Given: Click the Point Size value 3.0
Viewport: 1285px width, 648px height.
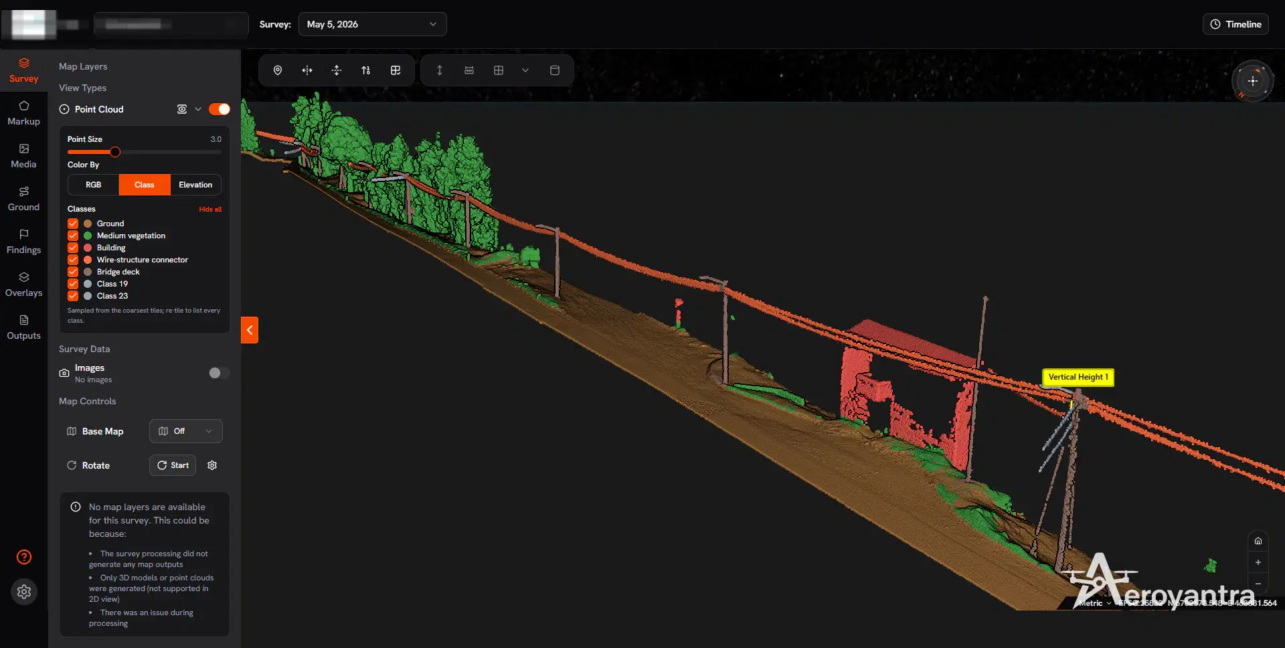Looking at the screenshot, I should tap(216, 139).
